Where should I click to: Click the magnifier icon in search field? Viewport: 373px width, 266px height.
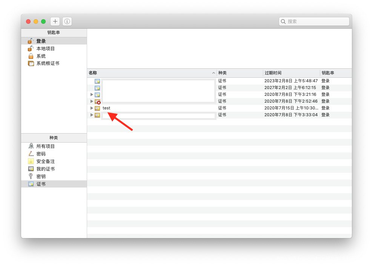pos(283,22)
